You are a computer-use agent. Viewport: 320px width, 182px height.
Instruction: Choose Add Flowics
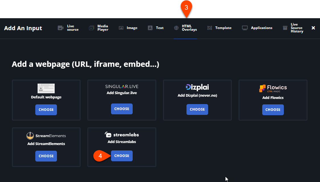273,110
